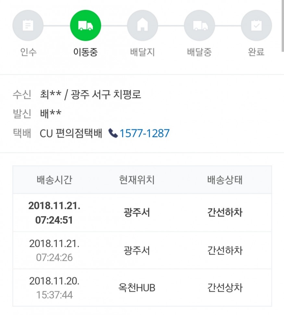This screenshot has width=284, height=315.
Task: Click the 배송시간 column header
Action: click(x=54, y=180)
